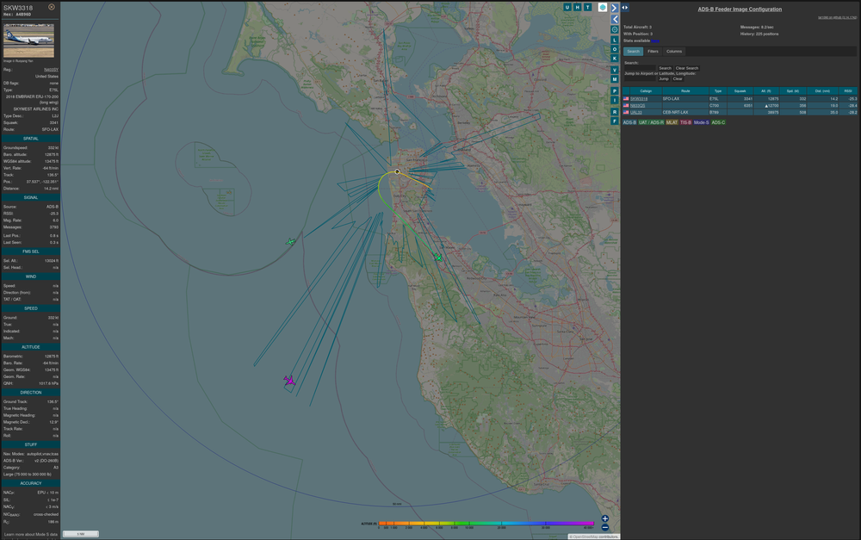Click the altitude color legend bar
This screenshot has height=540, width=861.
tap(486, 523)
